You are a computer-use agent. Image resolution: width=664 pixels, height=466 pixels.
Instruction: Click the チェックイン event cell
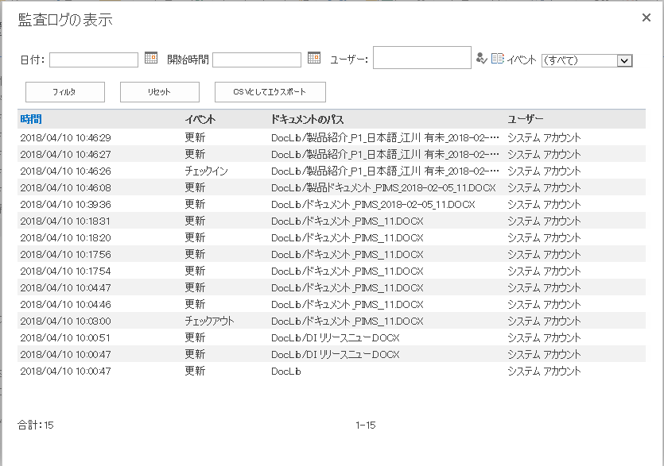click(x=206, y=171)
